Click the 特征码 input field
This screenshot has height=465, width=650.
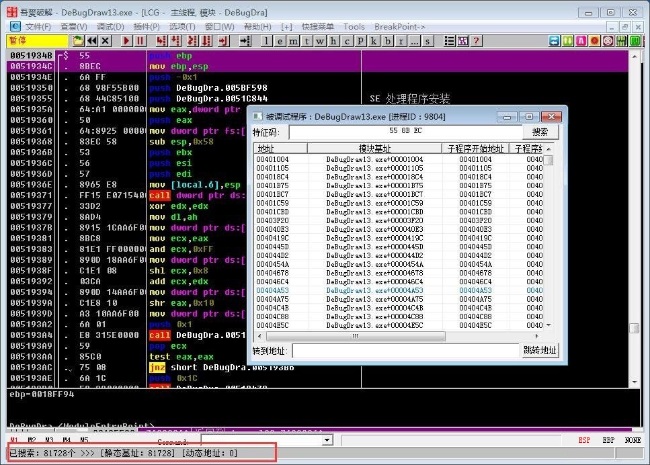pos(405,132)
